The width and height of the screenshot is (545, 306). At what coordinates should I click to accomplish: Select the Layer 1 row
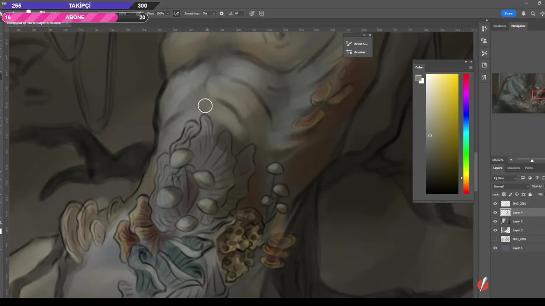pos(518,248)
